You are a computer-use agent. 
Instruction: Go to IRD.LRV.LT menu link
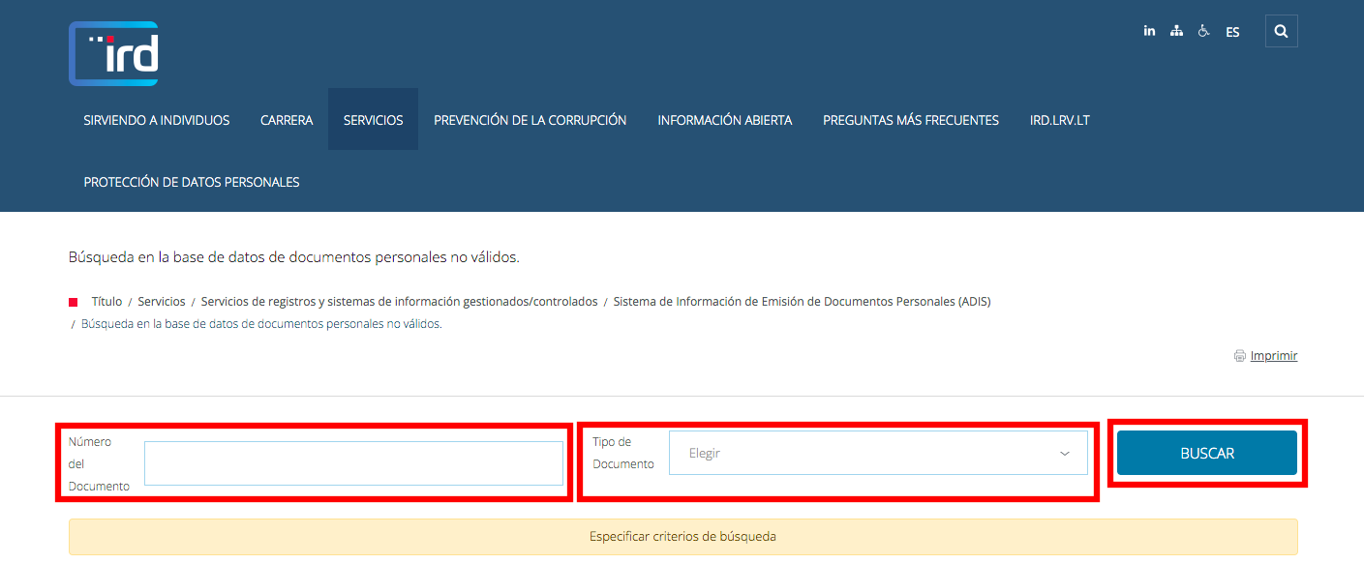pyautogui.click(x=1060, y=120)
